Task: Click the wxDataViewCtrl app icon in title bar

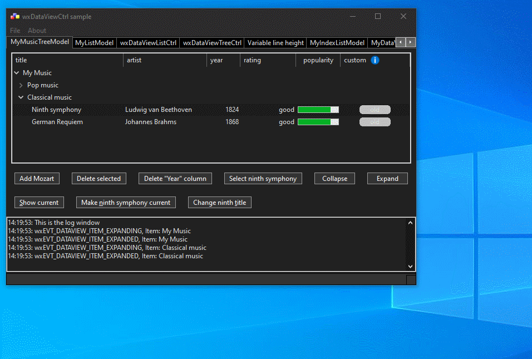Action: coord(15,16)
